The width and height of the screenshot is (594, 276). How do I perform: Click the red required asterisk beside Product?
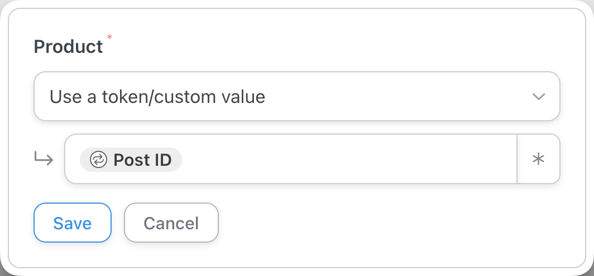pyautogui.click(x=109, y=37)
